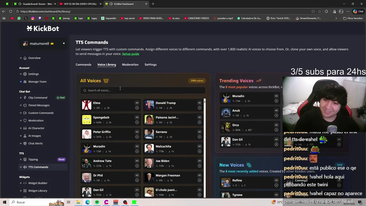The width and height of the screenshot is (366, 206).
Task: Add the Melcochita voice
Action: tap(199, 151)
